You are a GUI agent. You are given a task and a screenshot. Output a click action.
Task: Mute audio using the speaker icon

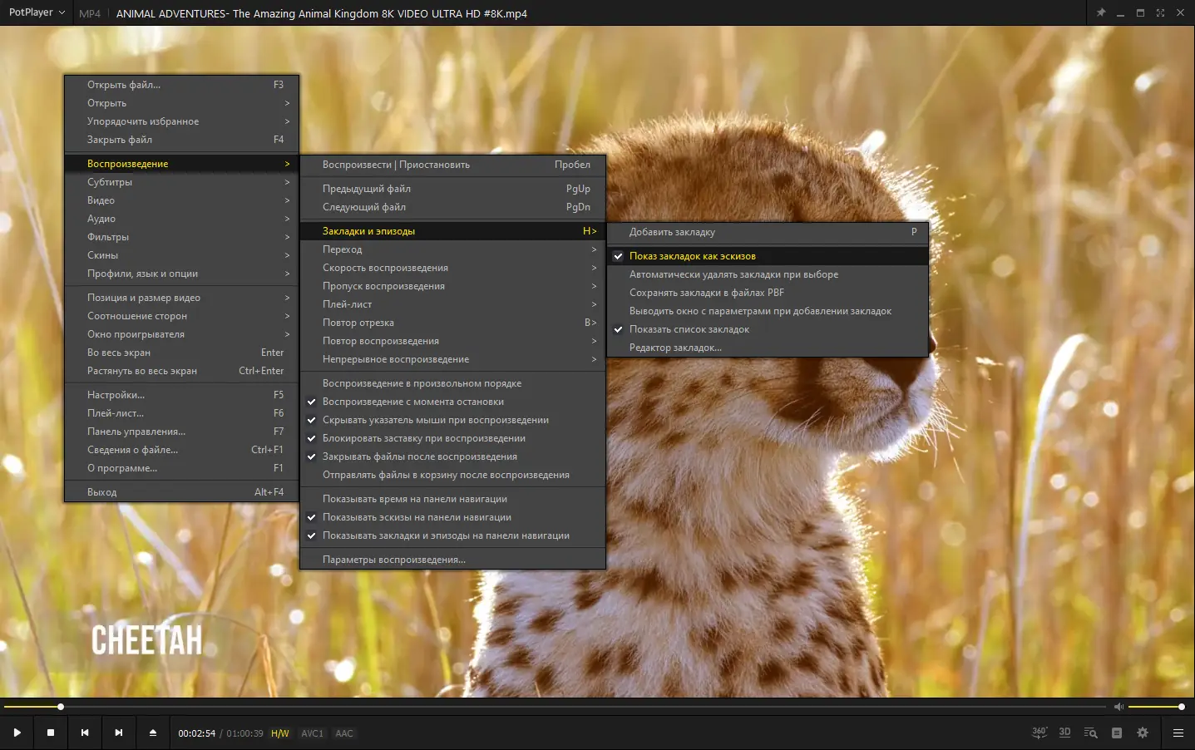coord(1118,707)
